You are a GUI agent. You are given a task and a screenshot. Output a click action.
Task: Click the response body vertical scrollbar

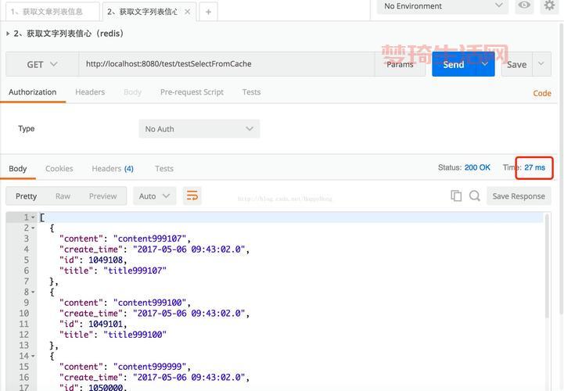point(547,266)
